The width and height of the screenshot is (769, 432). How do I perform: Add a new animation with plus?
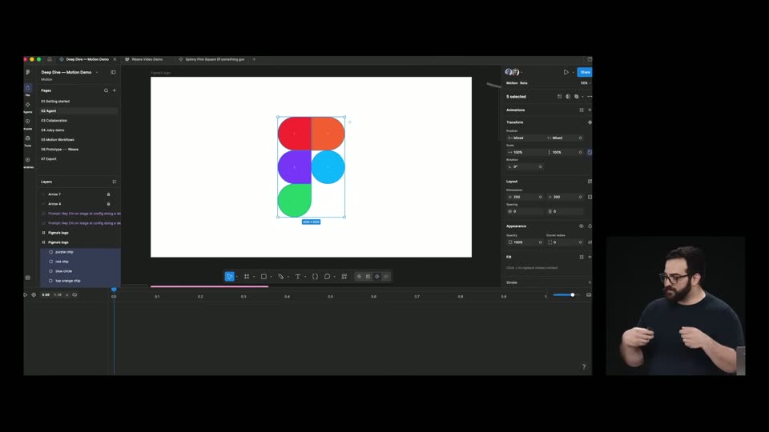590,110
